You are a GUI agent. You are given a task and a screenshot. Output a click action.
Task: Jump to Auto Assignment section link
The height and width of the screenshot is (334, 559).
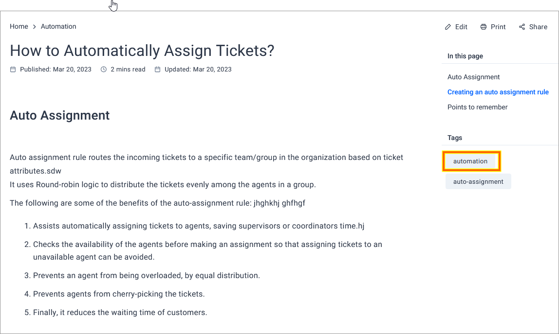coord(473,77)
